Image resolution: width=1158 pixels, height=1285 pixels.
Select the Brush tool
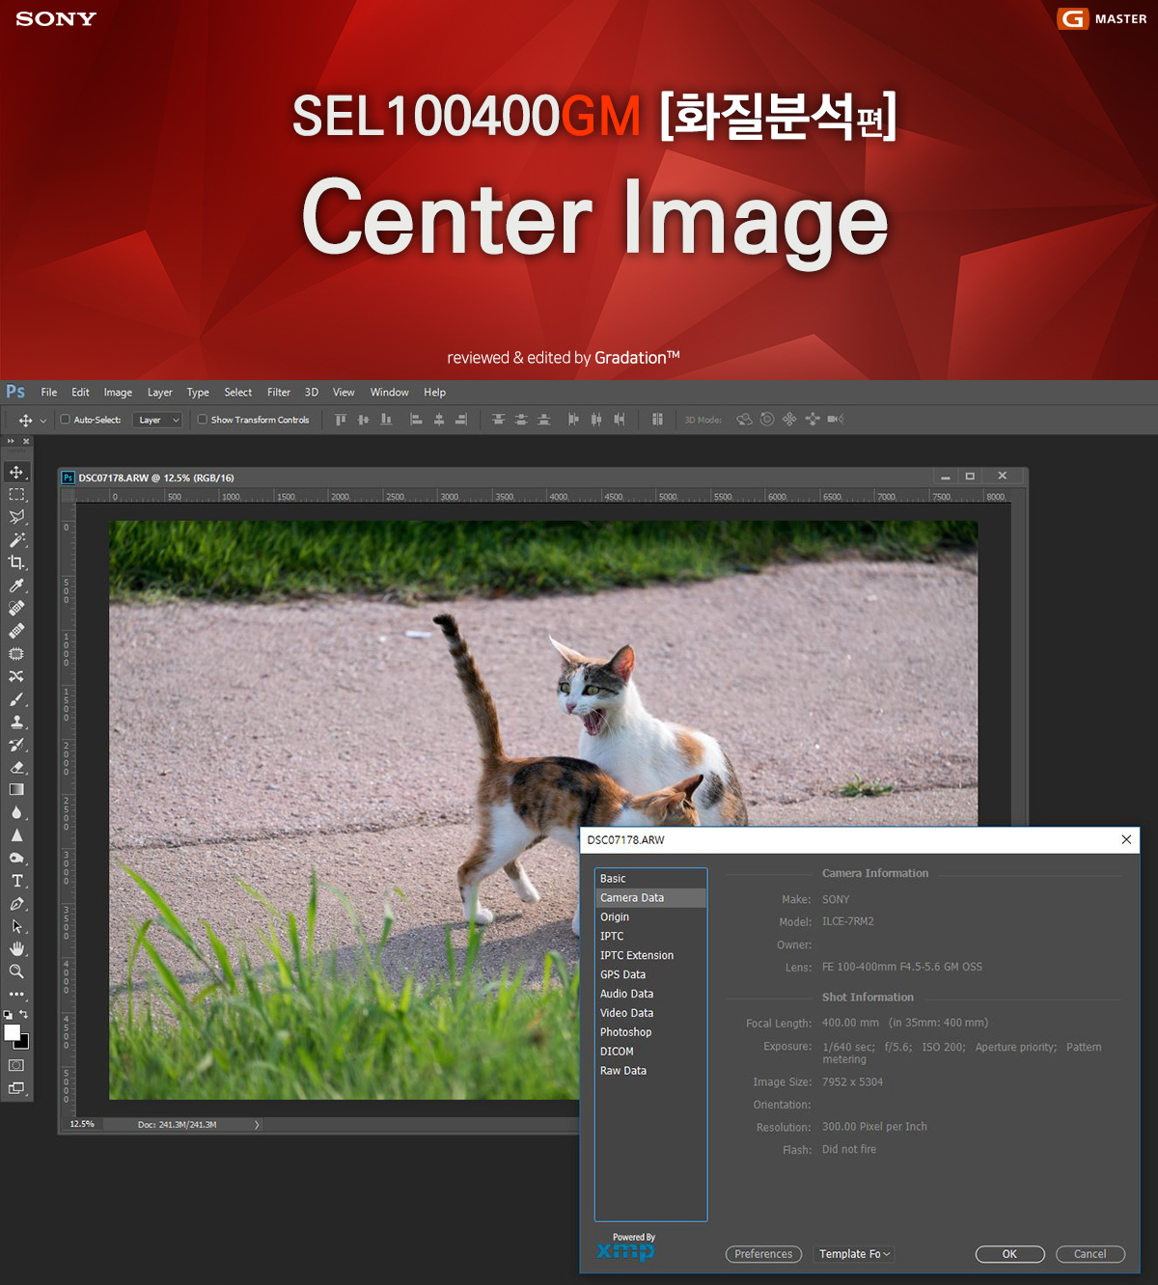16,699
